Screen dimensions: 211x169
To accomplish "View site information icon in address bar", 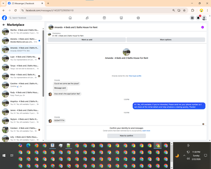I will tap(22, 11).
